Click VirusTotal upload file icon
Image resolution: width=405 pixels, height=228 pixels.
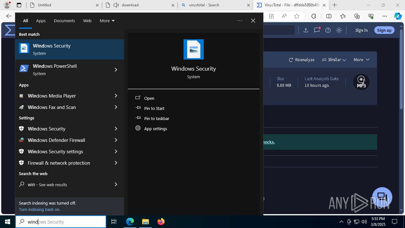pyautogui.click(x=306, y=30)
